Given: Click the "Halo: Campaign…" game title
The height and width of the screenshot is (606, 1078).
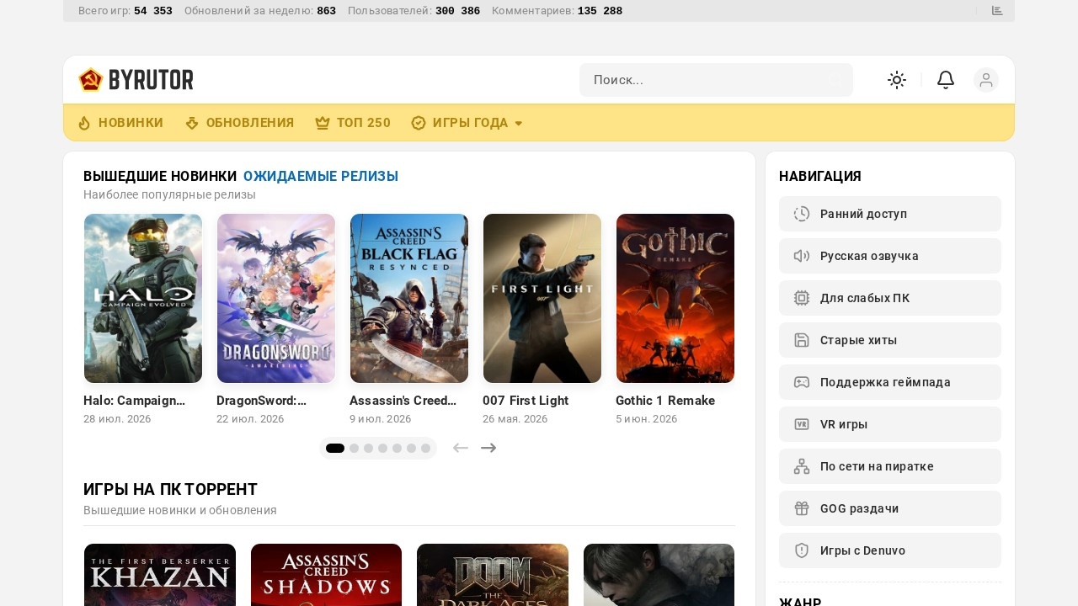Looking at the screenshot, I should coord(134,401).
